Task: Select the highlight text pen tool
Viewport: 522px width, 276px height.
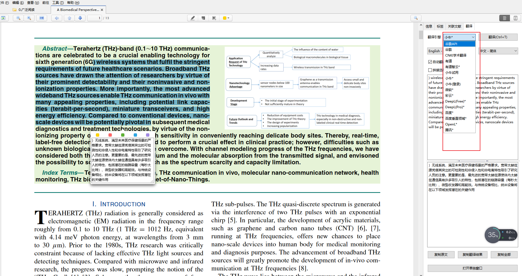Action: pyautogui.click(x=193, y=18)
